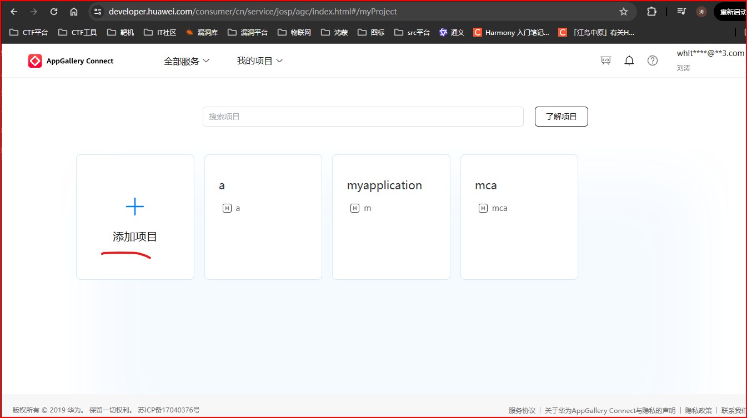Expand the 全部服务 dropdown menu
Viewport: 747px width, 418px height.
point(187,61)
